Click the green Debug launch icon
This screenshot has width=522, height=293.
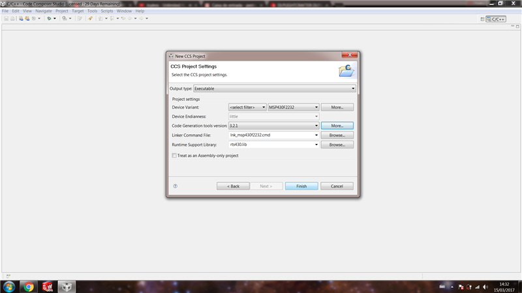(x=49, y=18)
